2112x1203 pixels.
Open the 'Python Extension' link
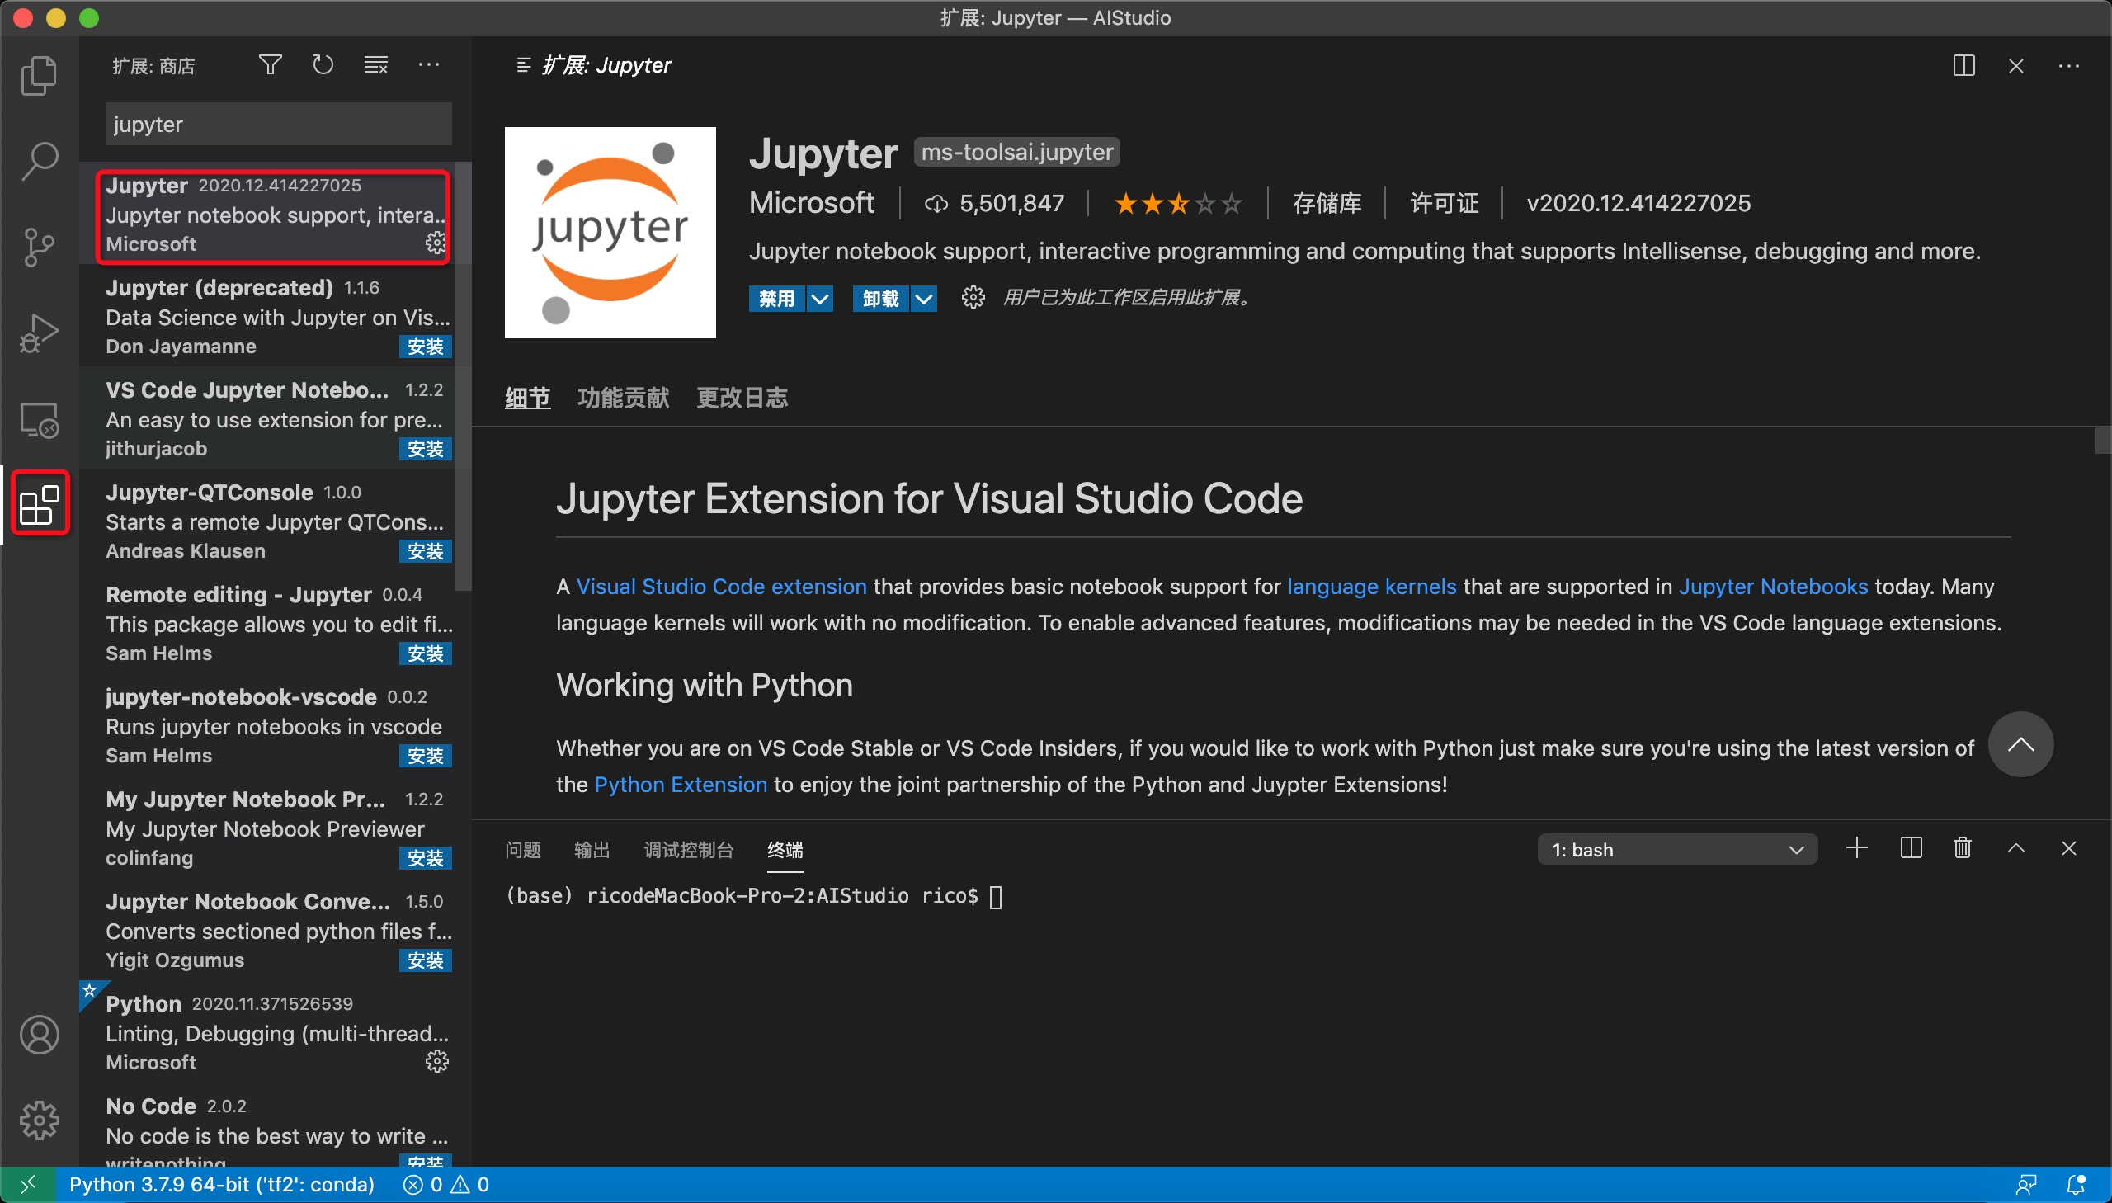pyautogui.click(x=681, y=784)
